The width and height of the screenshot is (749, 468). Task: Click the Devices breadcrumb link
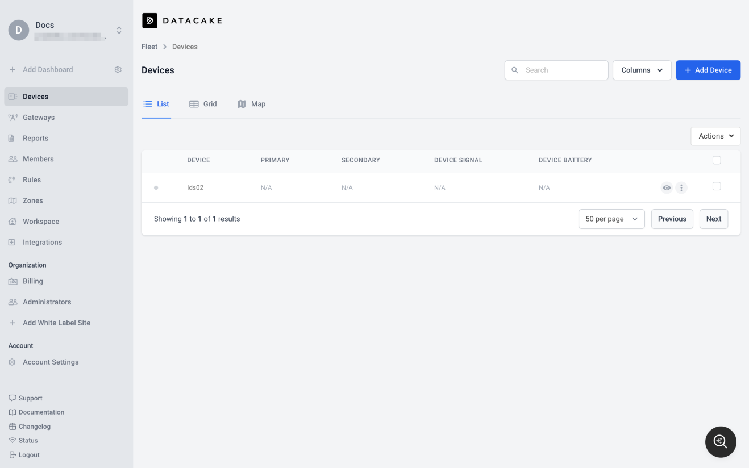coord(185,47)
